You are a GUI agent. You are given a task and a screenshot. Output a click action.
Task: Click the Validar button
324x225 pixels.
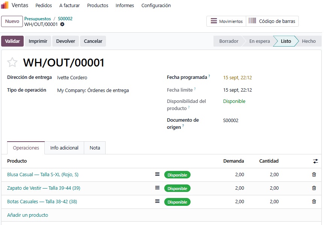coord(12,41)
